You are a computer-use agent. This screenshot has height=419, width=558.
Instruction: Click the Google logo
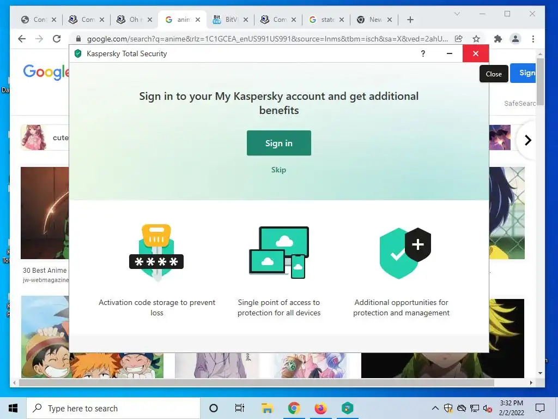[x=46, y=73]
